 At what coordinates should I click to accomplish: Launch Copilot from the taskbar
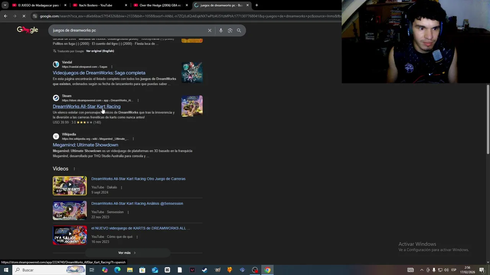point(105,270)
